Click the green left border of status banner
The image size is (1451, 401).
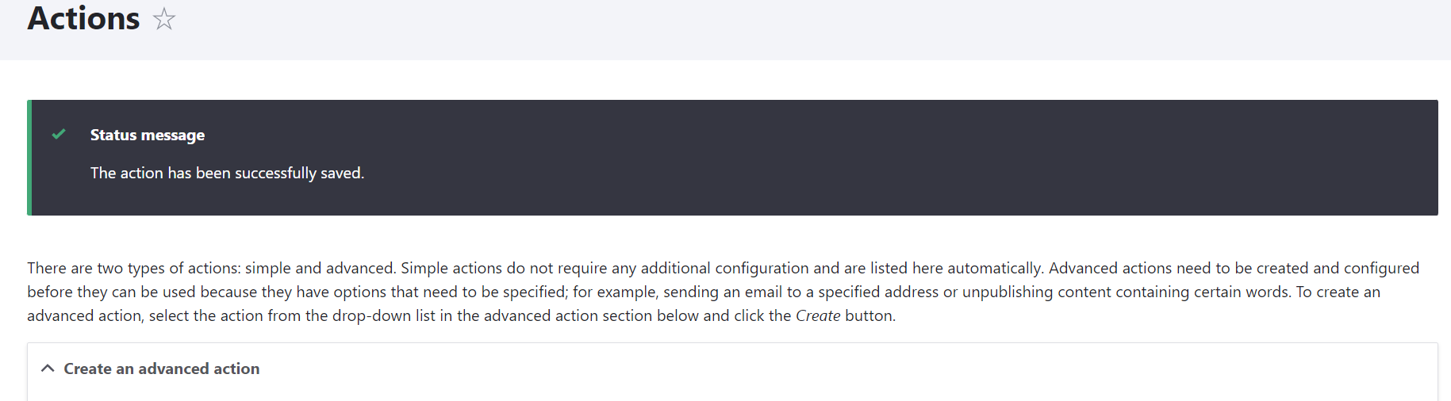point(29,158)
